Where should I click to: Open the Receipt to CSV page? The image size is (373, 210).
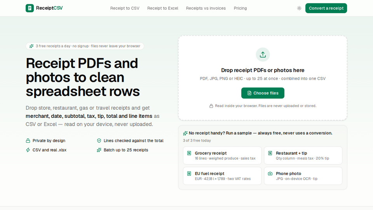coord(125,8)
